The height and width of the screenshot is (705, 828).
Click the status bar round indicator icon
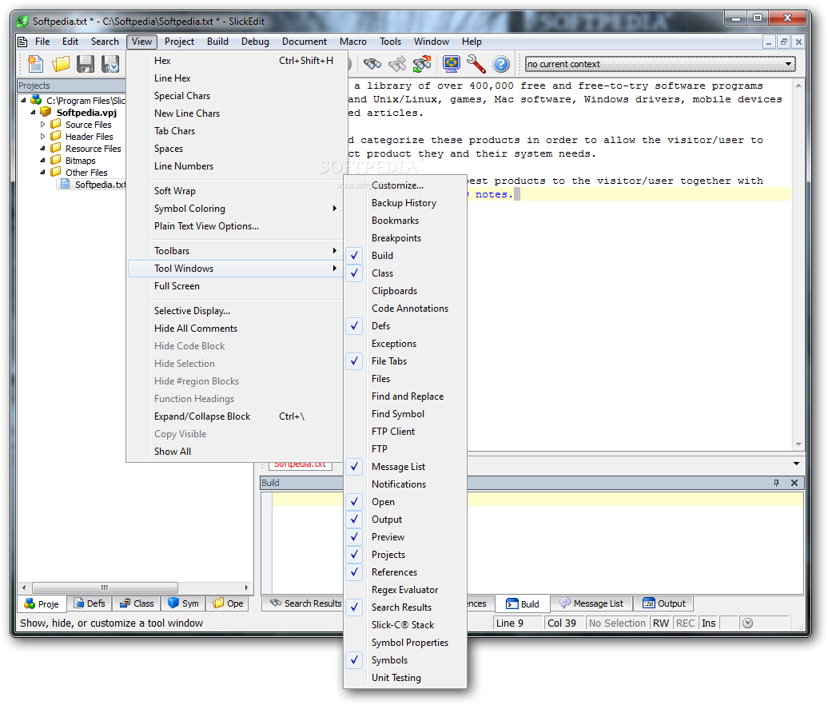tap(747, 623)
